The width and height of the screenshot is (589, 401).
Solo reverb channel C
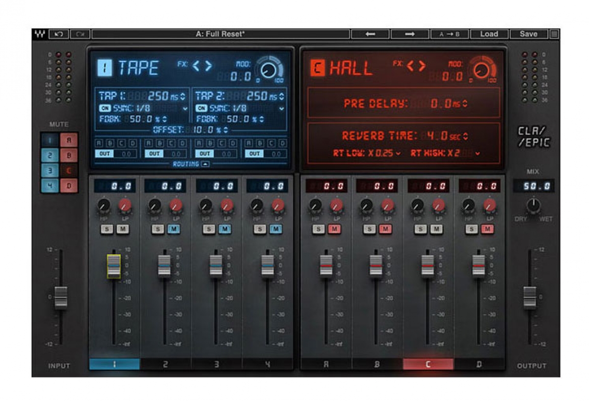coord(422,229)
